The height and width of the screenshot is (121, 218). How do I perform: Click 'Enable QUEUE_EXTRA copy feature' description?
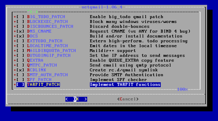point(132,60)
